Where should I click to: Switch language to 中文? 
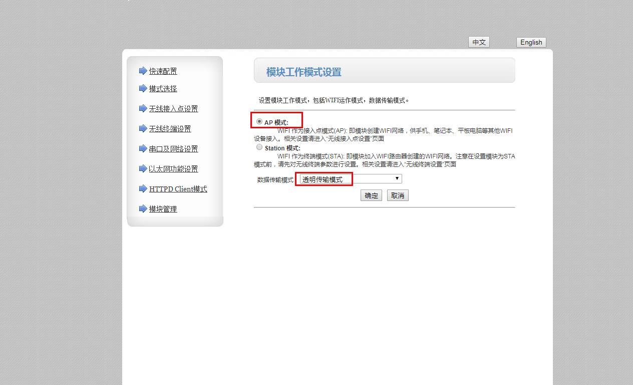[x=479, y=42]
